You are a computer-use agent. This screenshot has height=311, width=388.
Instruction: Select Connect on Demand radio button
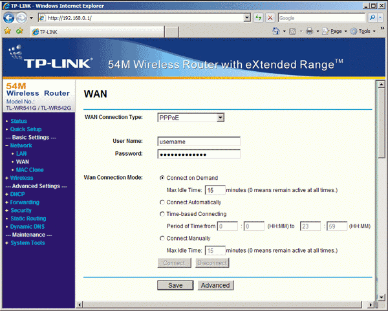(x=162, y=178)
